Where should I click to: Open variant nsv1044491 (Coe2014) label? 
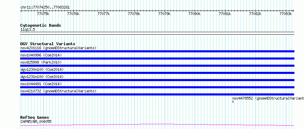click(41, 84)
